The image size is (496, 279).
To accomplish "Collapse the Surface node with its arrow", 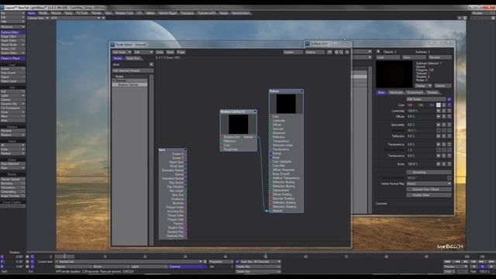I will [x=301, y=91].
